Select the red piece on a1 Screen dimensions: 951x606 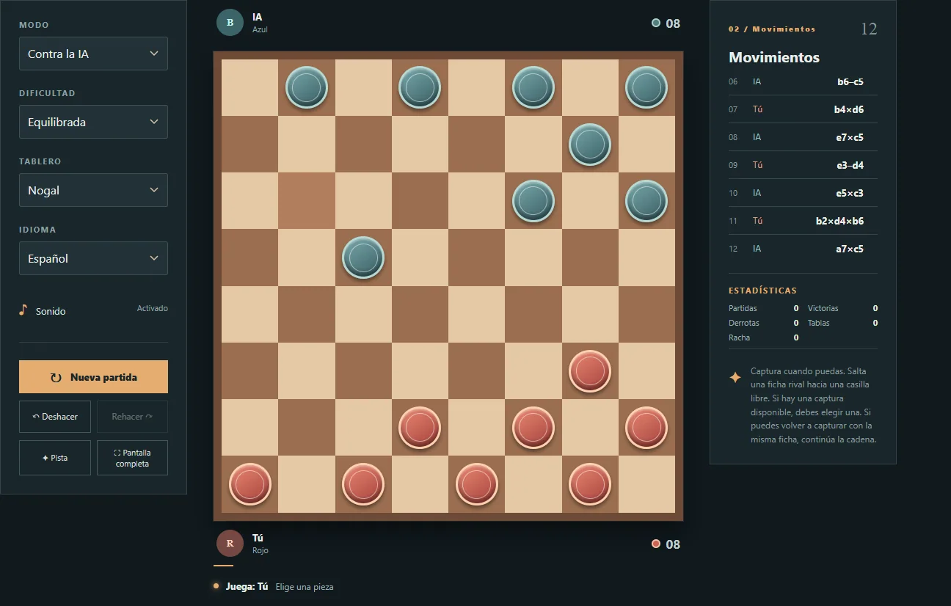tap(250, 484)
